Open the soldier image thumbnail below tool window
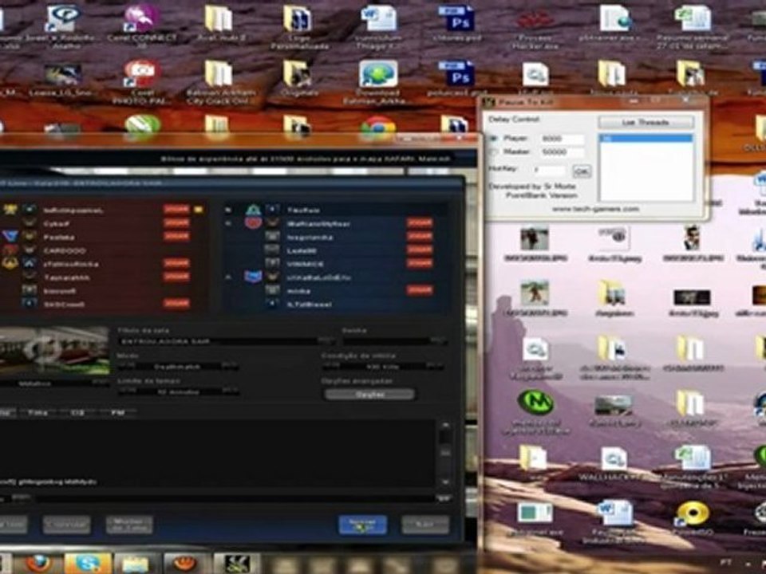 tap(534, 238)
